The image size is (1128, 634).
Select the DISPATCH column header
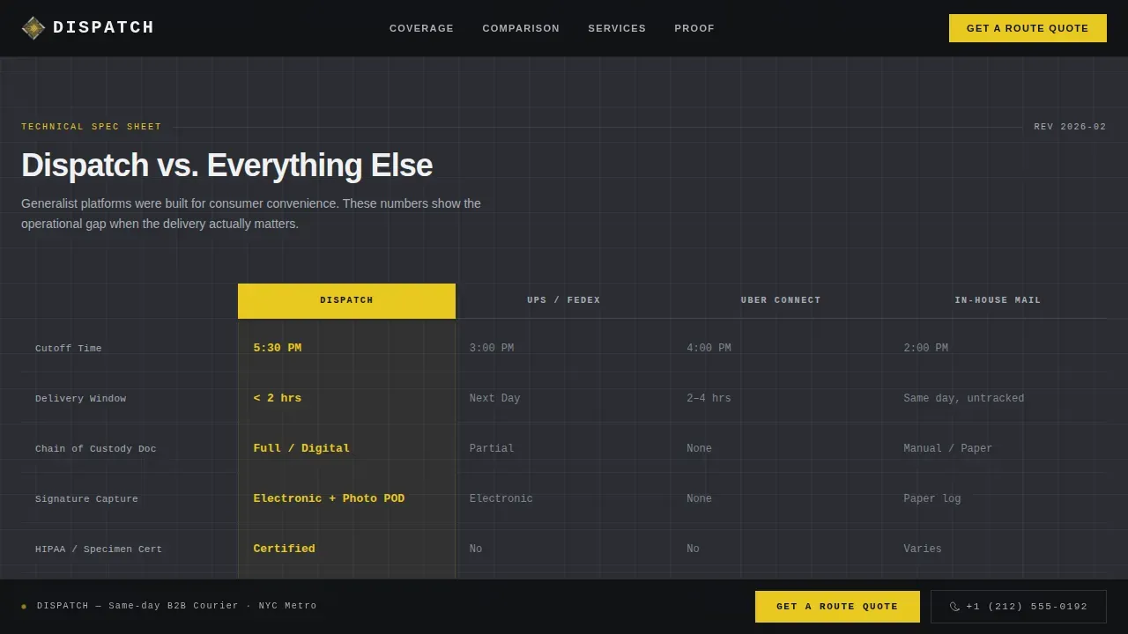coord(346,300)
